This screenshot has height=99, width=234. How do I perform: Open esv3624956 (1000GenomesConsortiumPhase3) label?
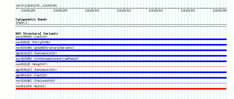click(47, 59)
